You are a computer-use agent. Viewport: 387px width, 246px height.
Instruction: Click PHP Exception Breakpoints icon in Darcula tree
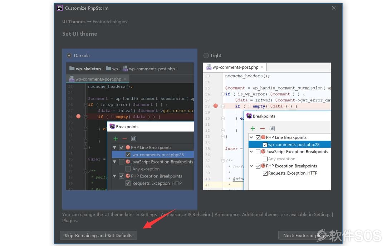click(128, 176)
